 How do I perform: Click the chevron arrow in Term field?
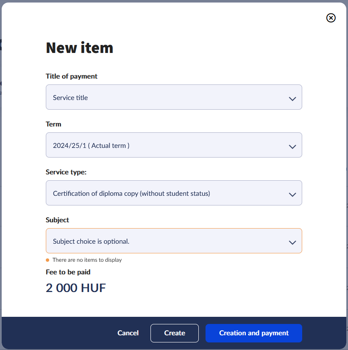293,147
